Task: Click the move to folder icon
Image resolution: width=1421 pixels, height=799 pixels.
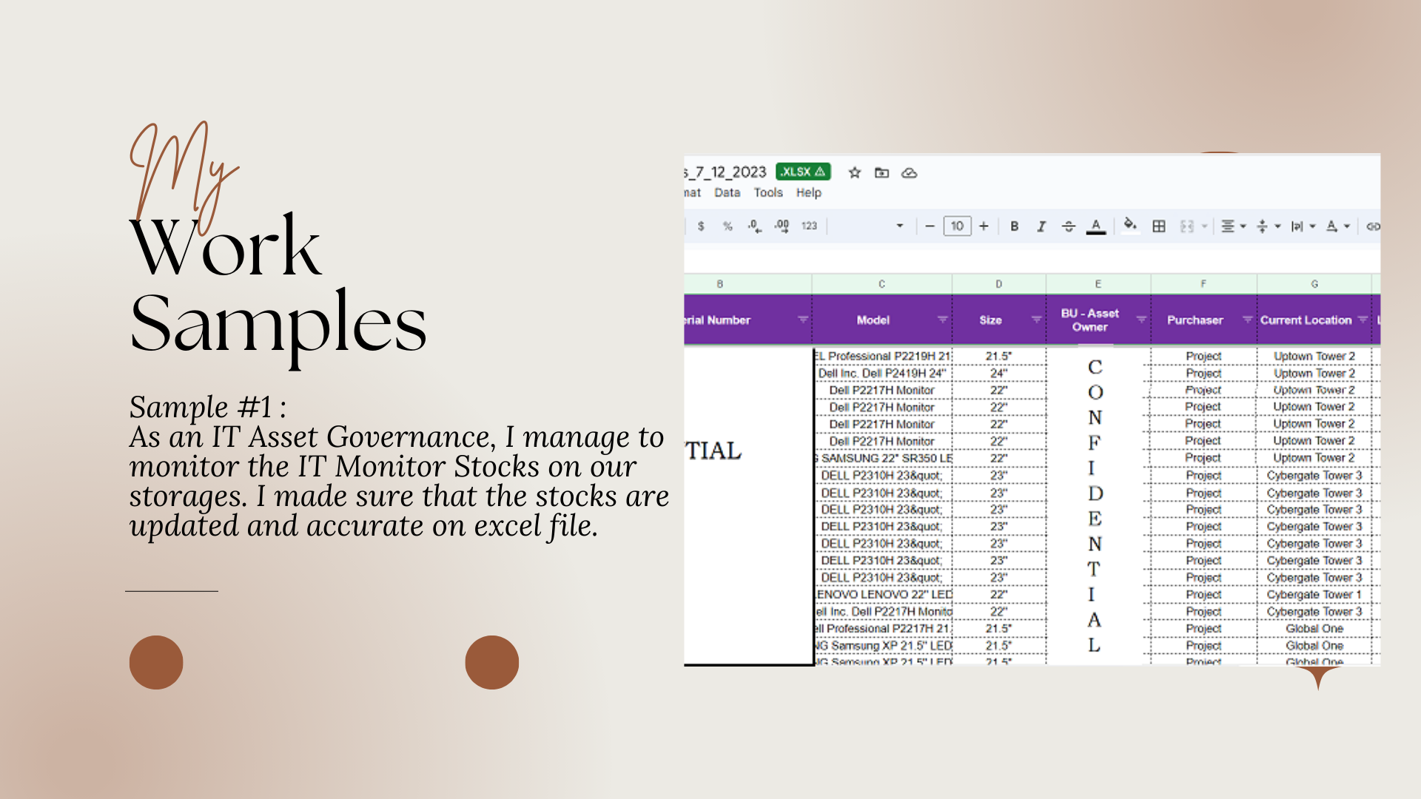Action: [x=881, y=172]
